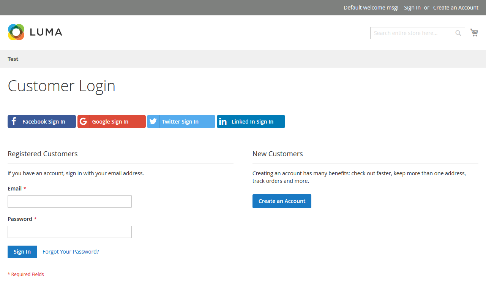
Task: Click the Google G icon
Action: coord(83,121)
